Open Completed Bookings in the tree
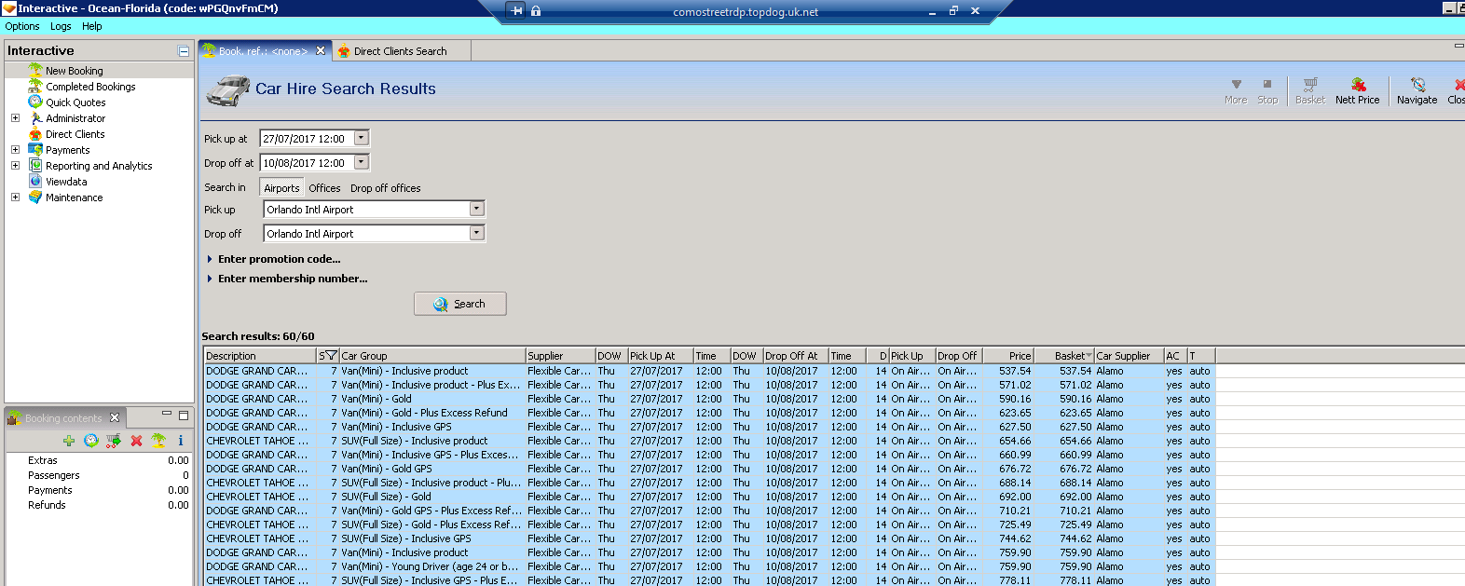This screenshot has height=586, width=1465. click(90, 87)
